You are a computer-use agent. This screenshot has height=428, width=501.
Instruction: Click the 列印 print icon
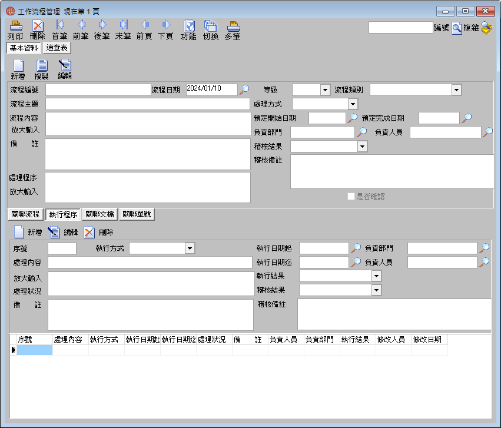coord(15,25)
